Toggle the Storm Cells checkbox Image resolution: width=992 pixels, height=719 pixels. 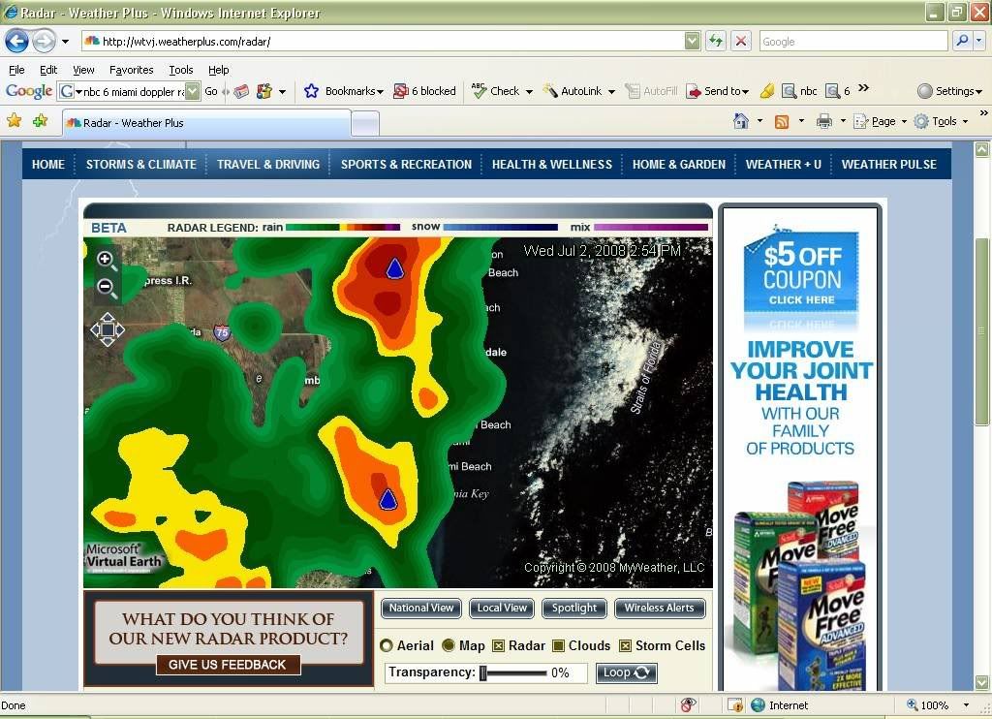point(625,645)
